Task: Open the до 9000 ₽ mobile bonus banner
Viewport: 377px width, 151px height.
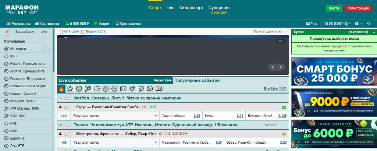Action: (334, 103)
